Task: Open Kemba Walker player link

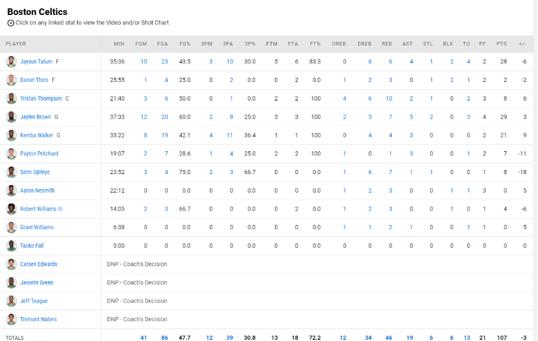Action: pos(36,135)
